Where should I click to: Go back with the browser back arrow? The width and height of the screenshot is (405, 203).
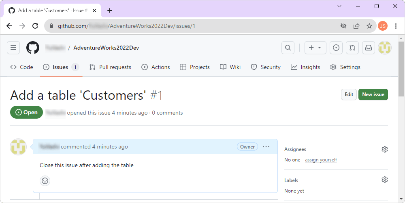point(9,26)
